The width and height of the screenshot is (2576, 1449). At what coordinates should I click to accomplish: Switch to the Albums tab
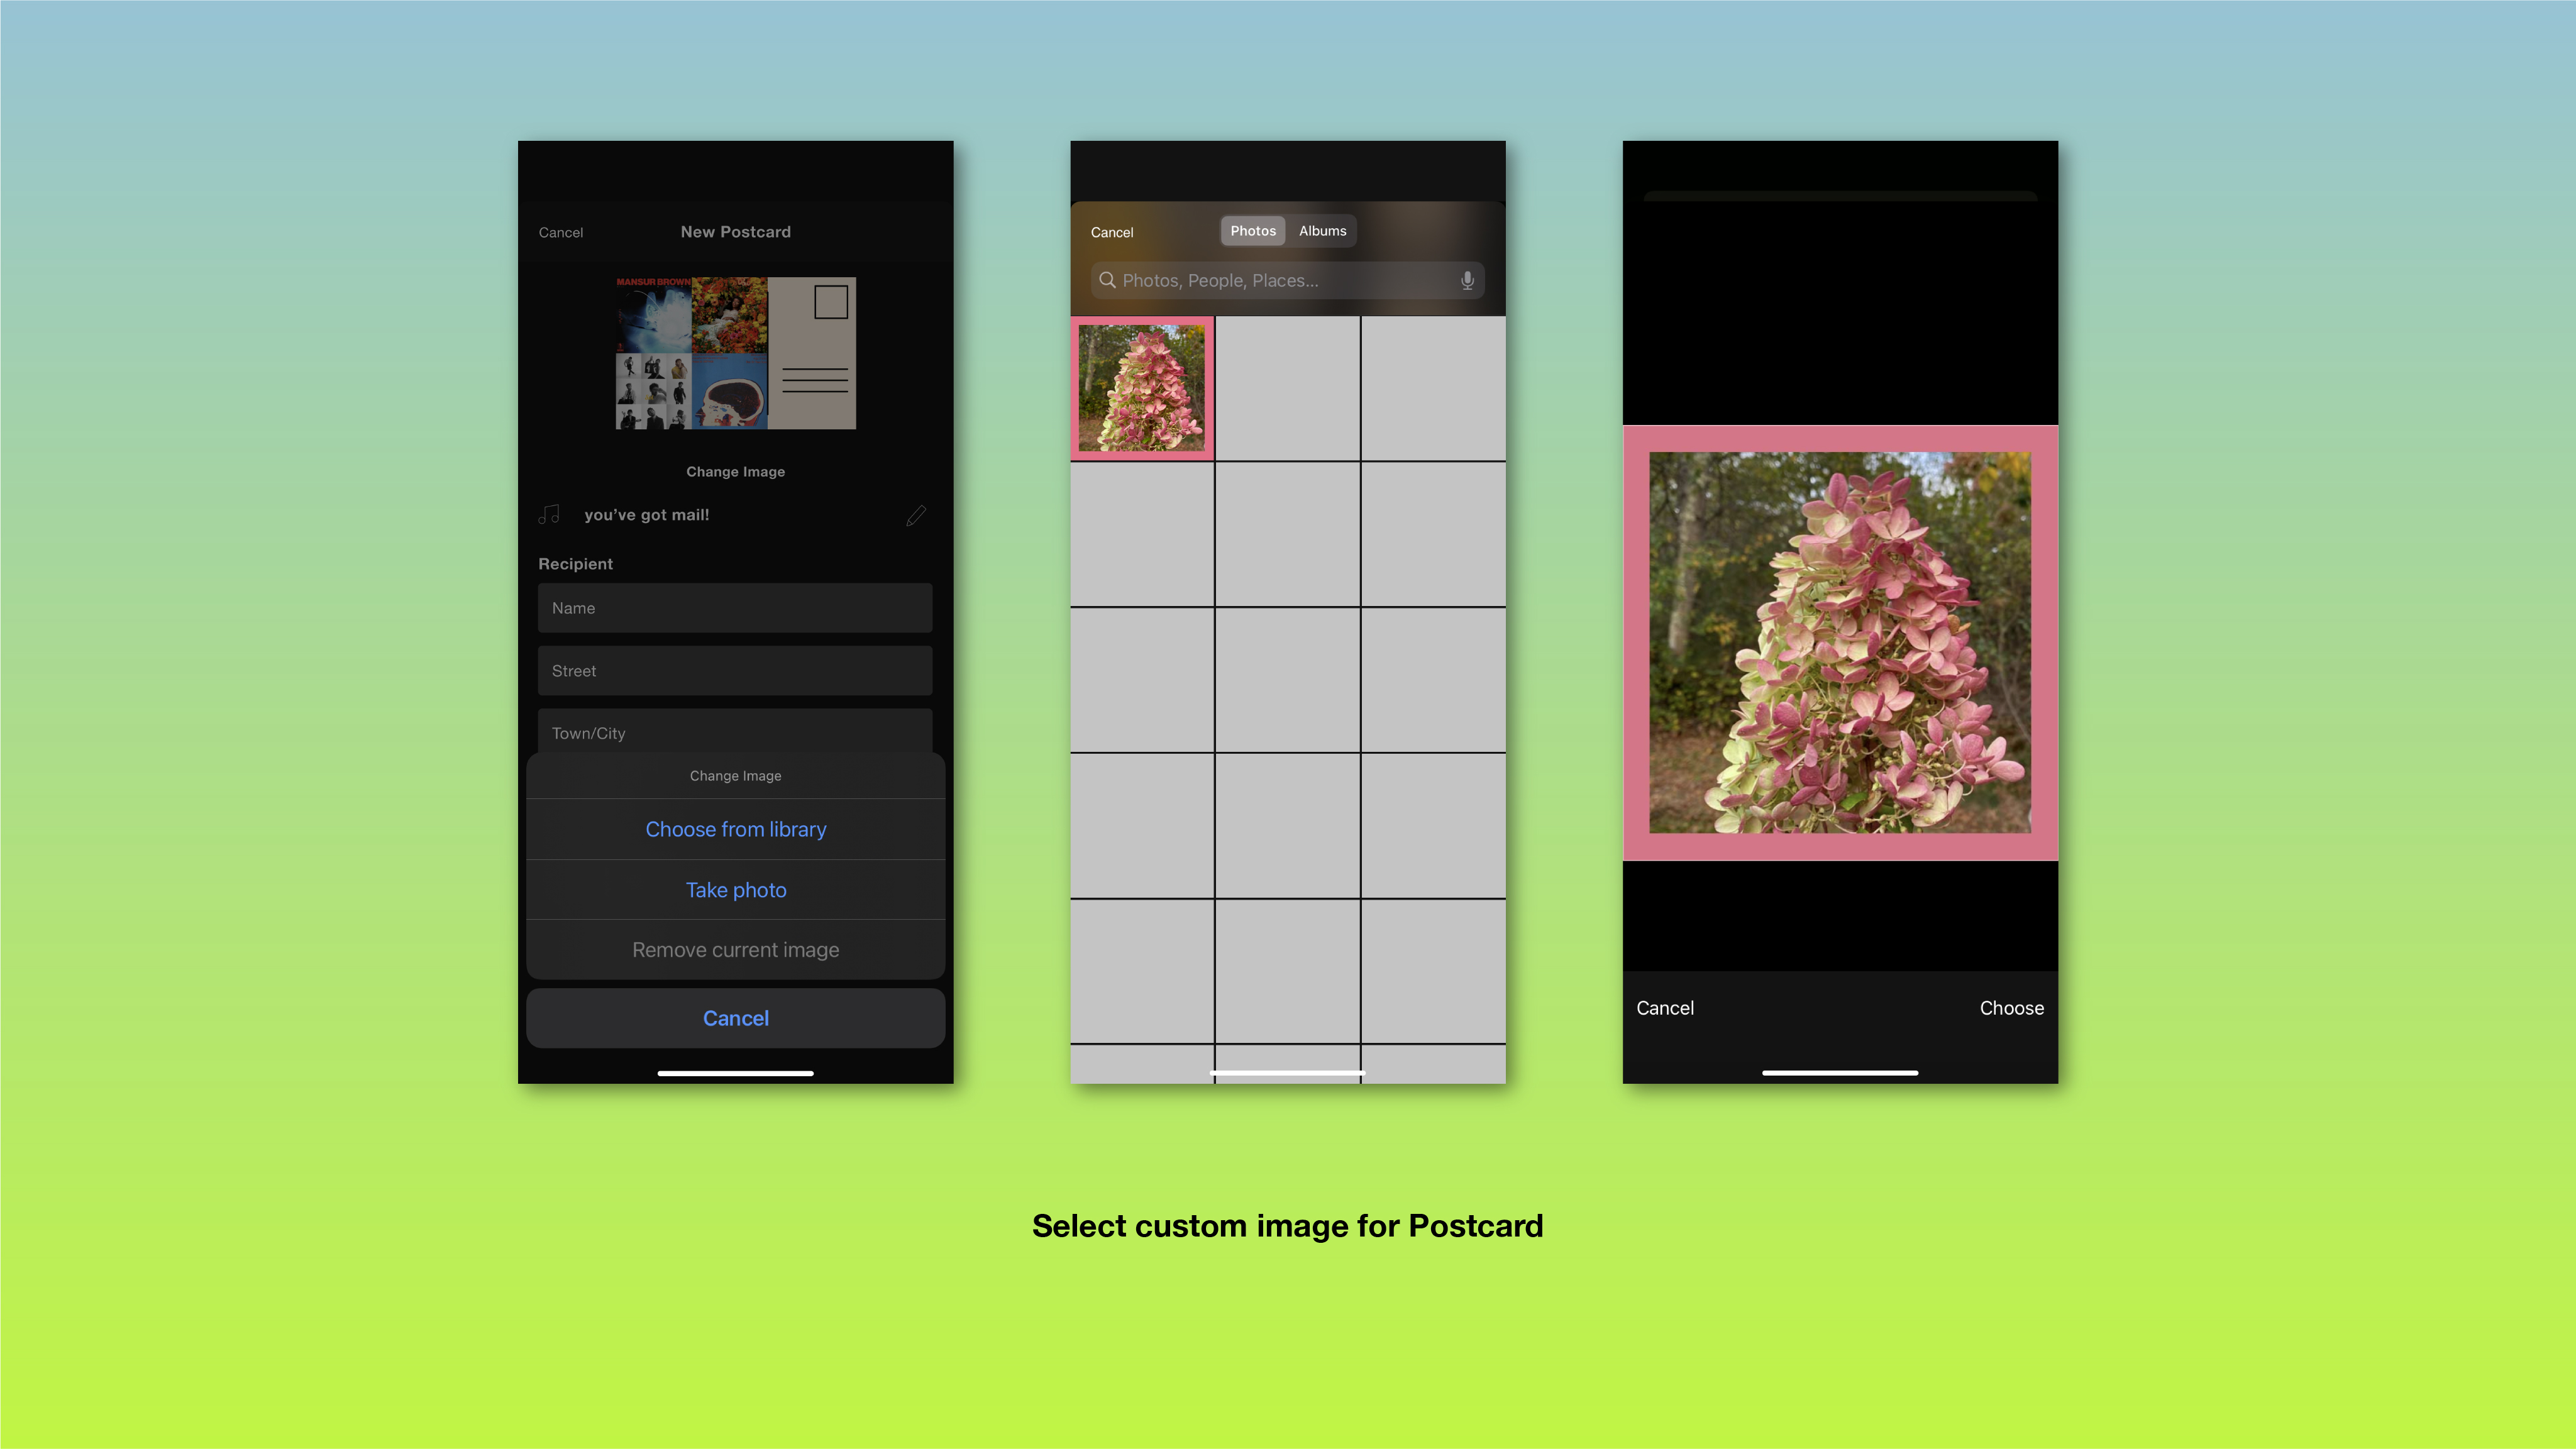(x=1322, y=231)
